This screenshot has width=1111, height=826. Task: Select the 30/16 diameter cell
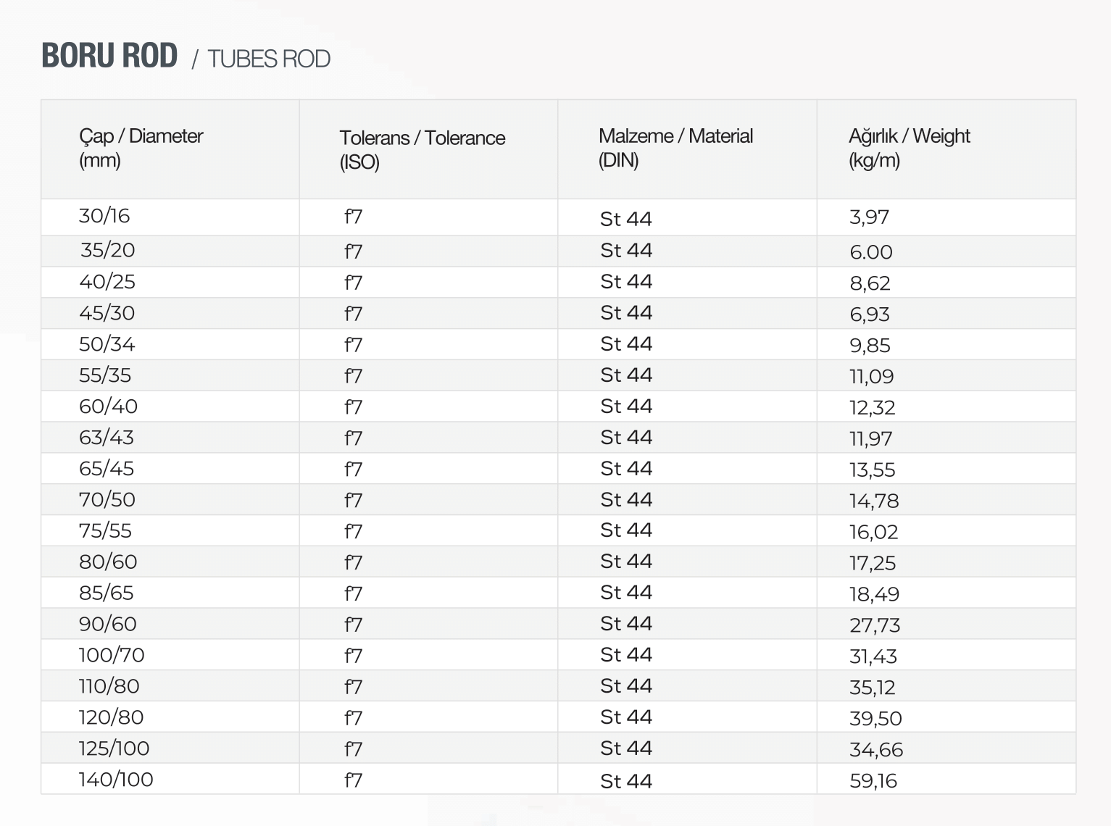point(104,216)
